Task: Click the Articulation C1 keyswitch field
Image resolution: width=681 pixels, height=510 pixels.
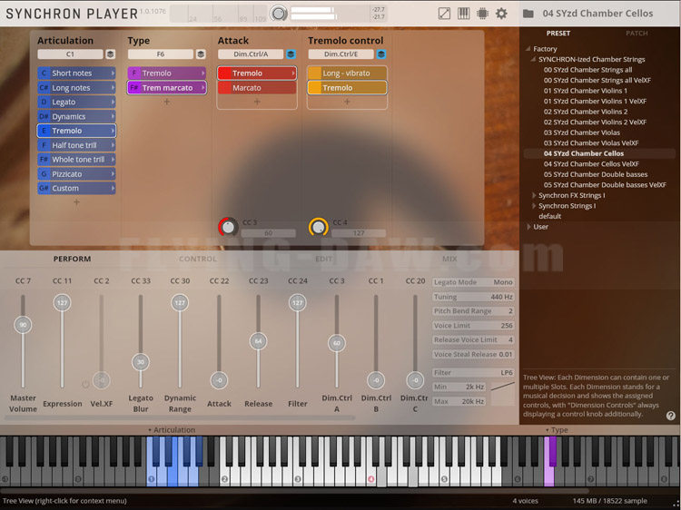Action: click(70, 54)
